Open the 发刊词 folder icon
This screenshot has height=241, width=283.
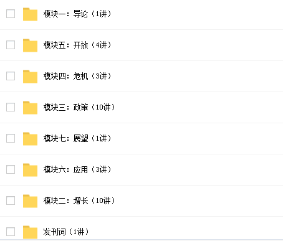point(30,232)
